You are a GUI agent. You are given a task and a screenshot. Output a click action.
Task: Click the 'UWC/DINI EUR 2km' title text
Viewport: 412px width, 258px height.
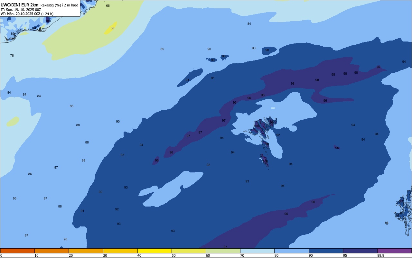pos(20,5)
